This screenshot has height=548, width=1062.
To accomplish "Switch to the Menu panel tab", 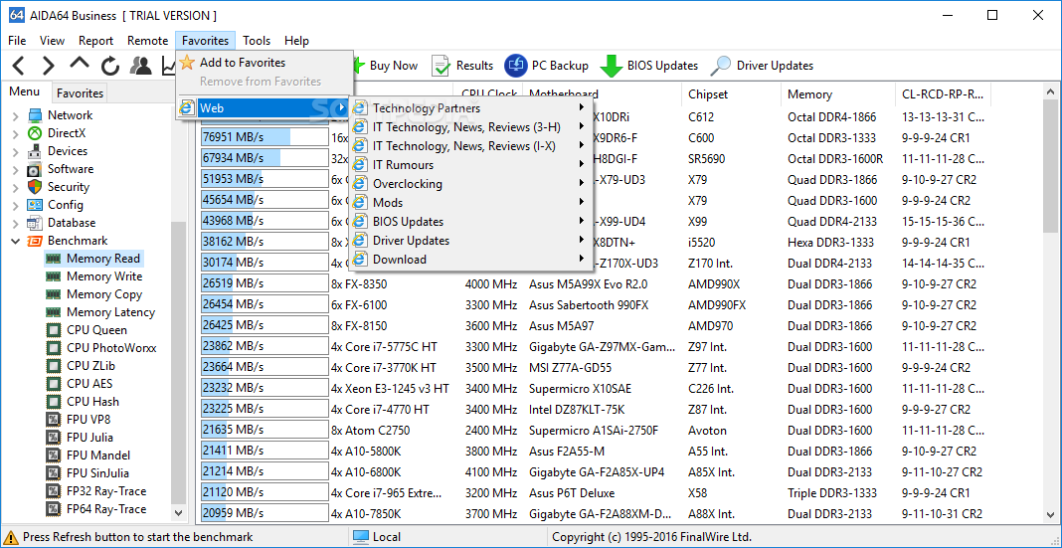I will 25,92.
